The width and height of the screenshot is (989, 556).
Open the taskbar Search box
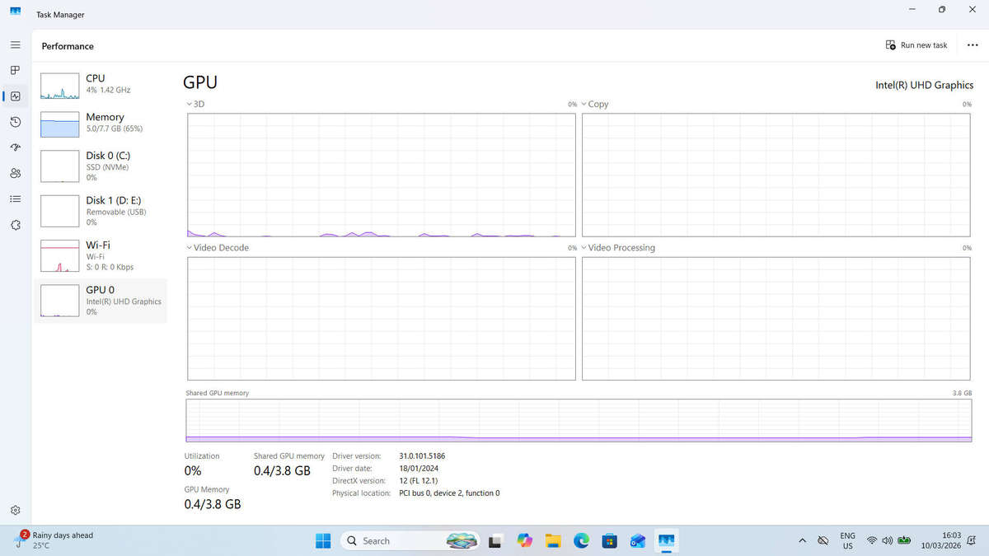point(410,541)
